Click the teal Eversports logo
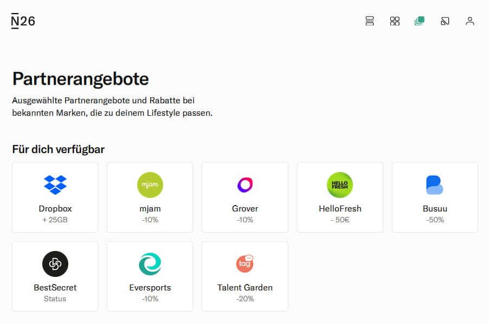 [150, 264]
